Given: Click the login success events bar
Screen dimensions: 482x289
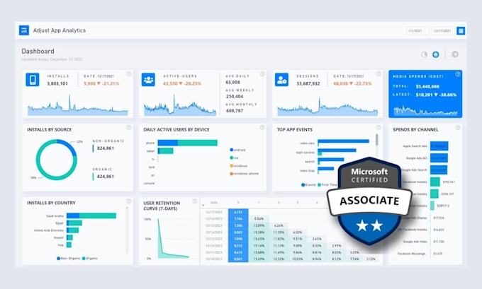Looking at the screenshot, I should [x=337, y=151].
